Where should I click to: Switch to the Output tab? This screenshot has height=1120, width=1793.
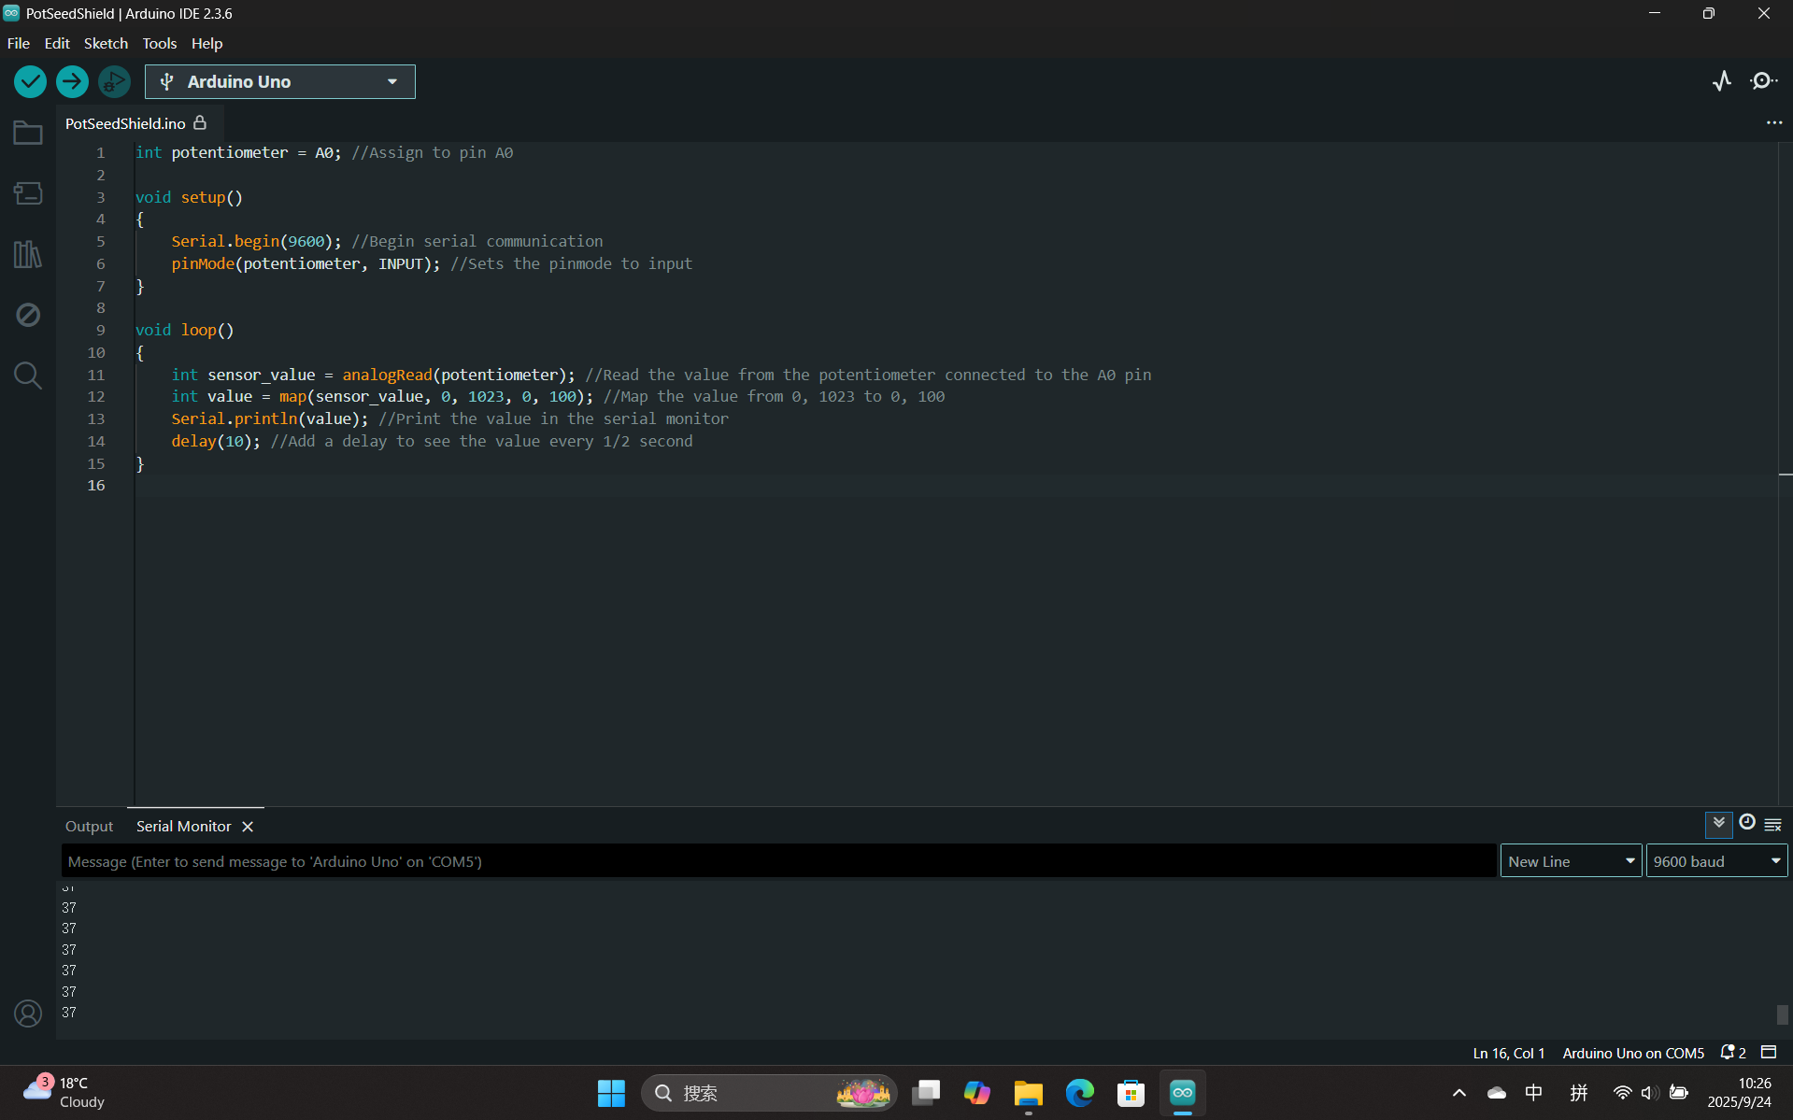pyautogui.click(x=89, y=827)
